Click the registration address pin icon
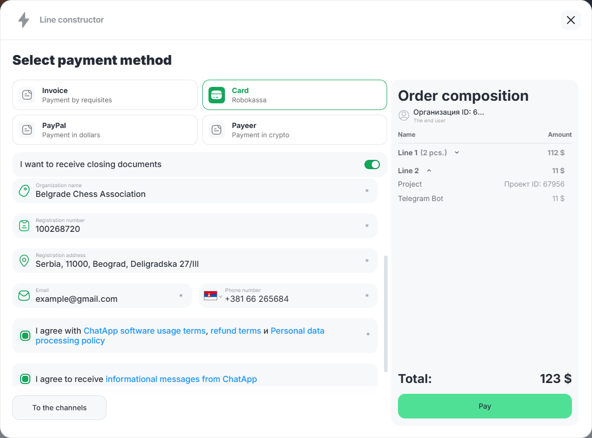 [24, 261]
